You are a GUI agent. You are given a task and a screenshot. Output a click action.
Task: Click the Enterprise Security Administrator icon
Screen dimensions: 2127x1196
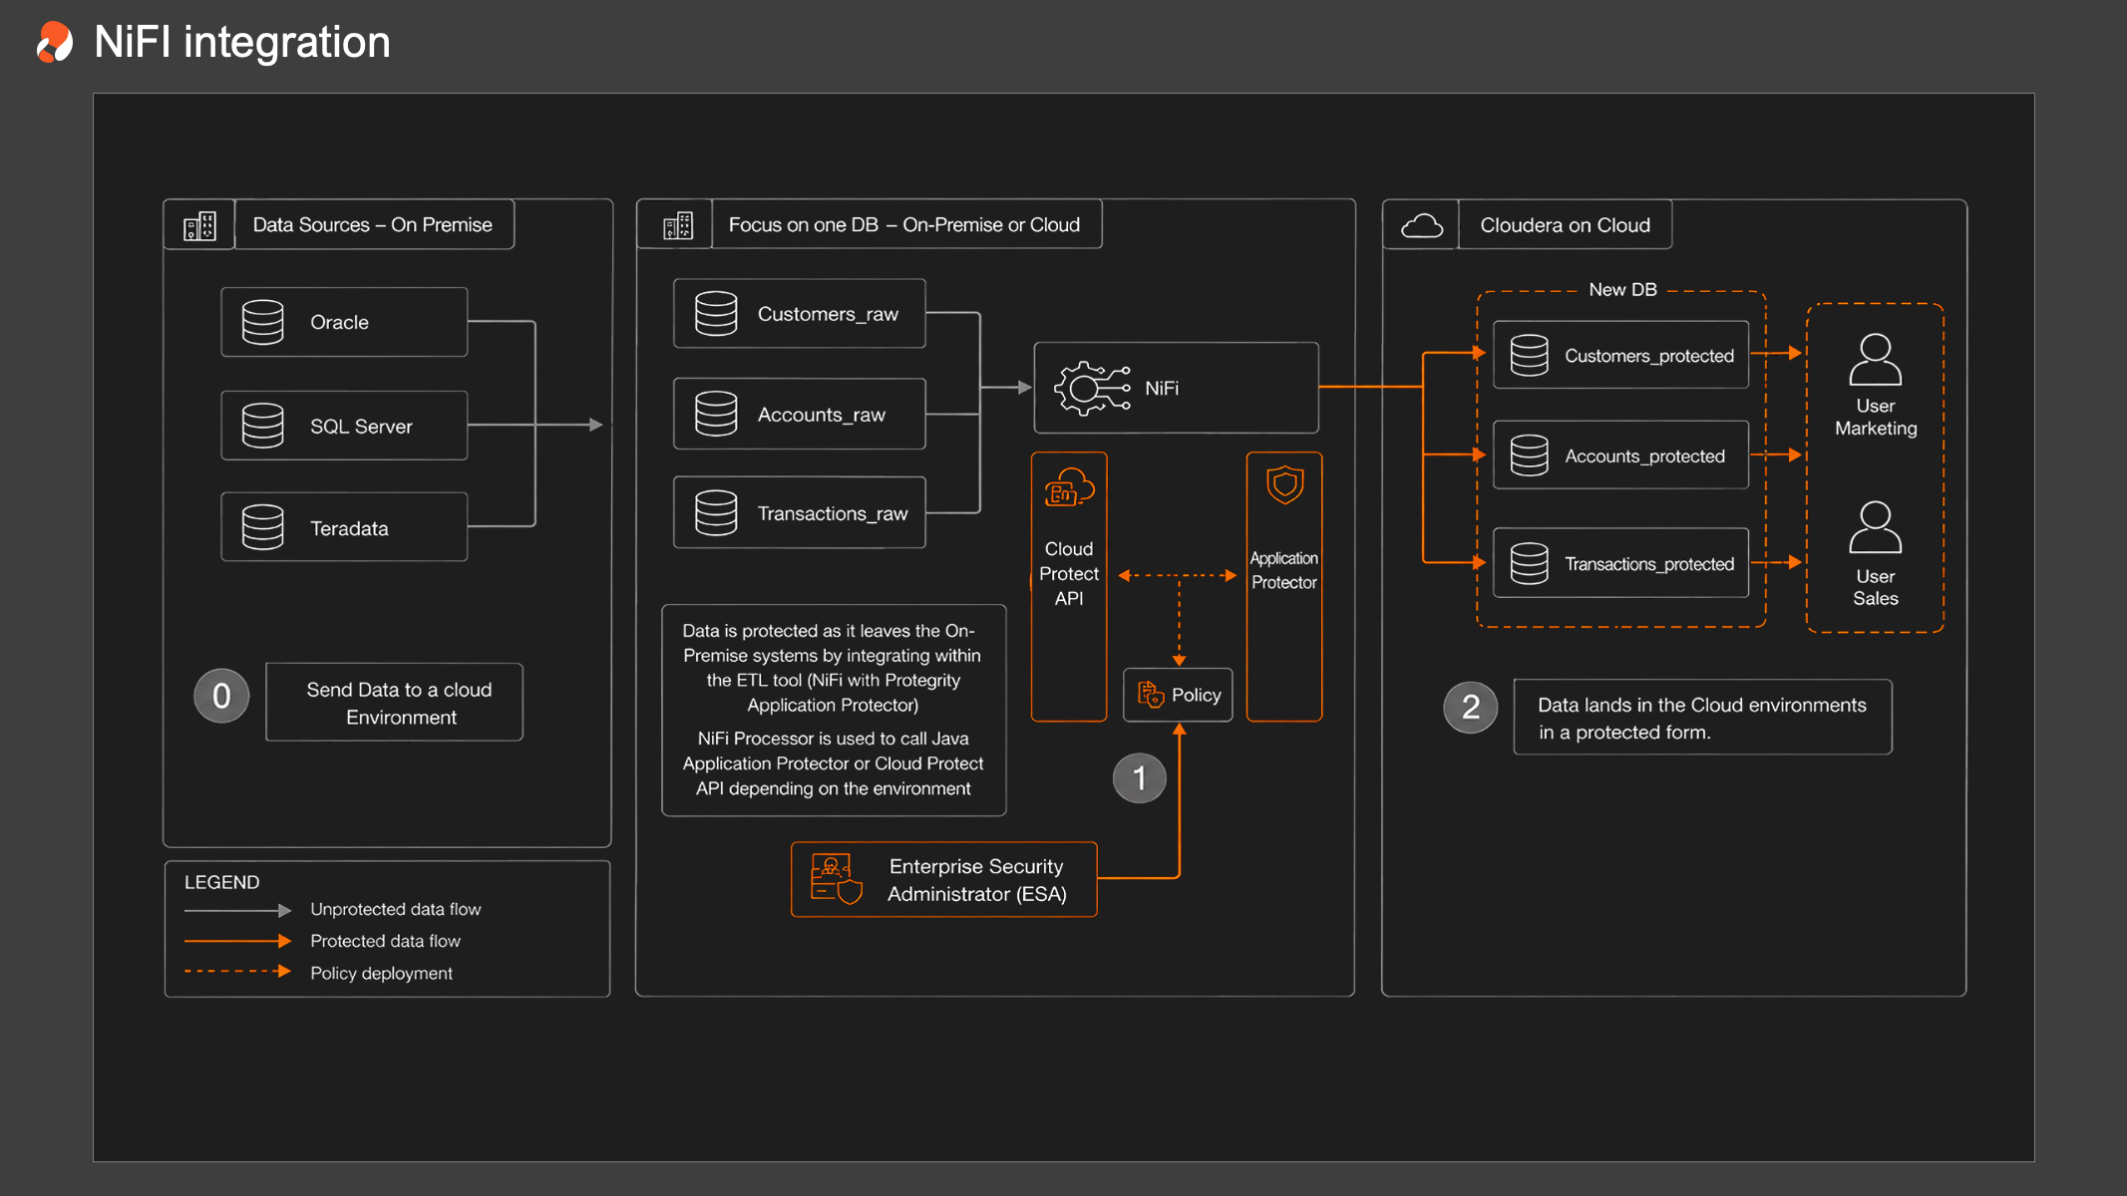[x=836, y=879]
